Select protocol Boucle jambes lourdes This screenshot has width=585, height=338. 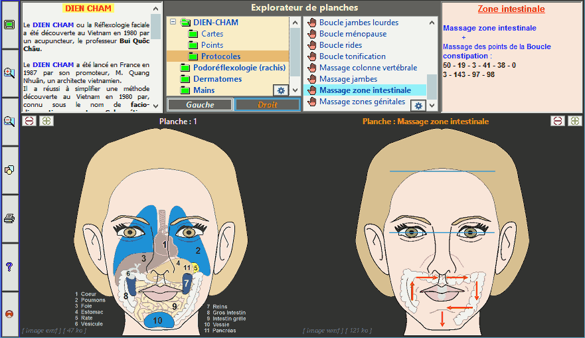[359, 23]
